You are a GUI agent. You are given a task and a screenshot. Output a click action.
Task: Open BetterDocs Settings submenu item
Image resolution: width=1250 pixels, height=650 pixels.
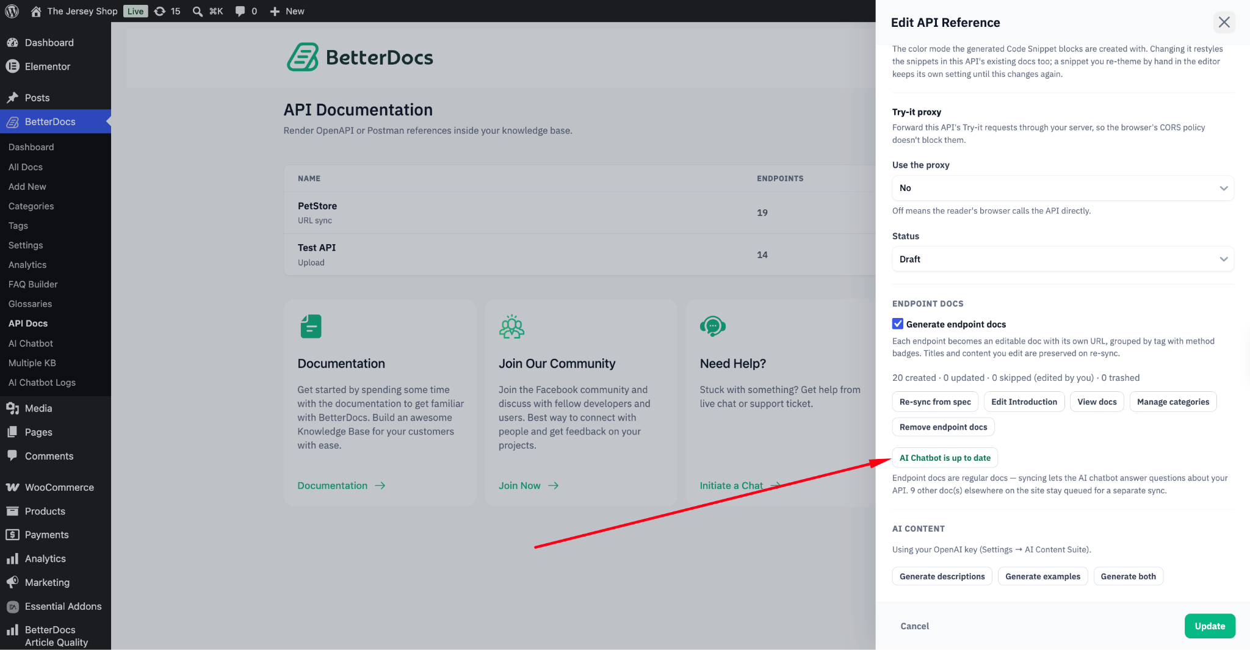(26, 245)
